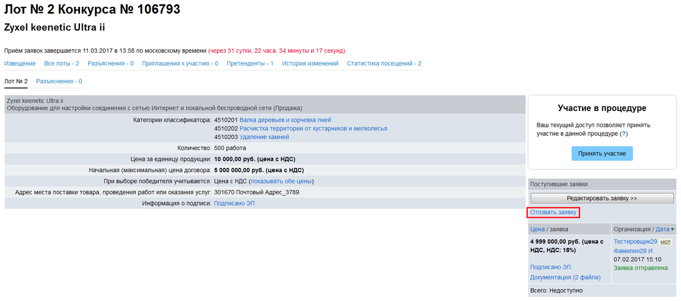Open Расчистка территории от кустарников link

313,129
